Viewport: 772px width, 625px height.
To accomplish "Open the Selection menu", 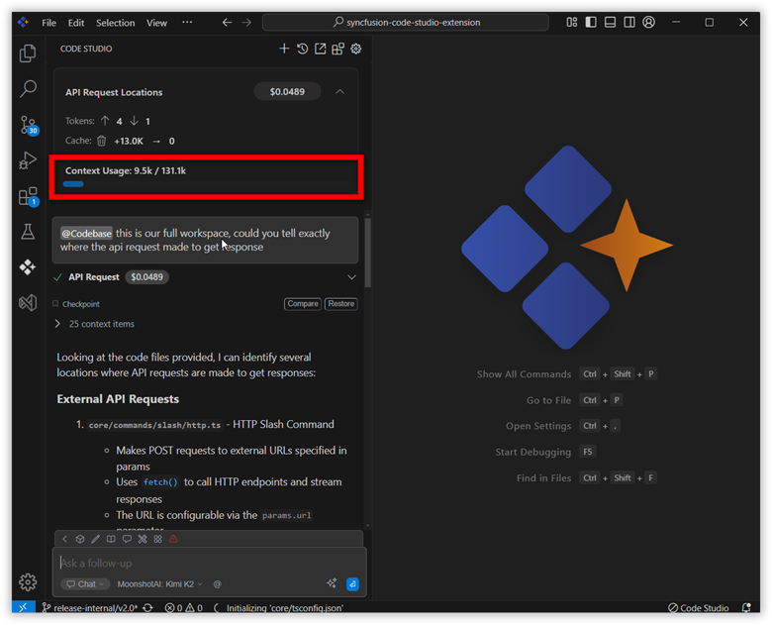I will click(x=115, y=22).
